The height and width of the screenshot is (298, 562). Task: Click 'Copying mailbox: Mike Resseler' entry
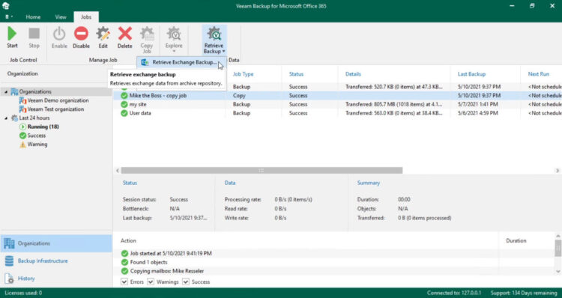[167, 271]
